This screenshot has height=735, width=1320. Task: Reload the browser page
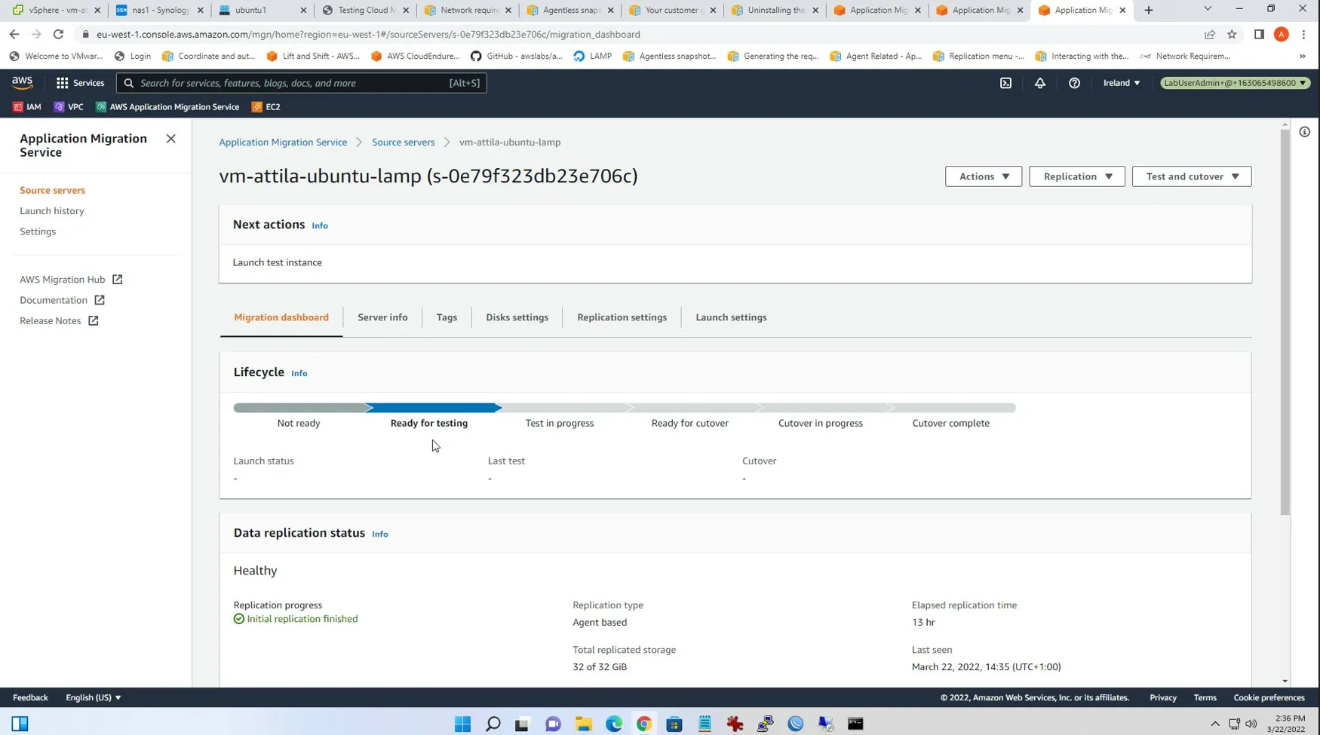pyautogui.click(x=58, y=34)
